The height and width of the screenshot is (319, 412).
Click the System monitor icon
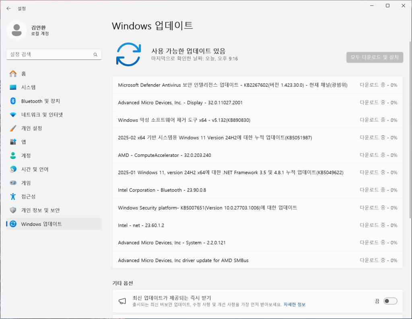pos(13,87)
